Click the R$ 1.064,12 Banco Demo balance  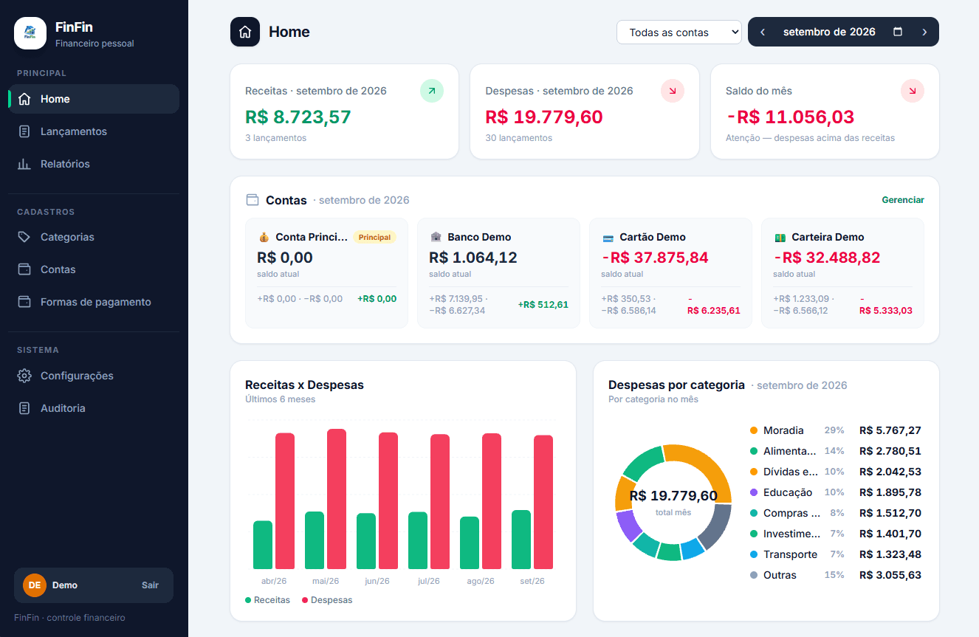pyautogui.click(x=473, y=258)
